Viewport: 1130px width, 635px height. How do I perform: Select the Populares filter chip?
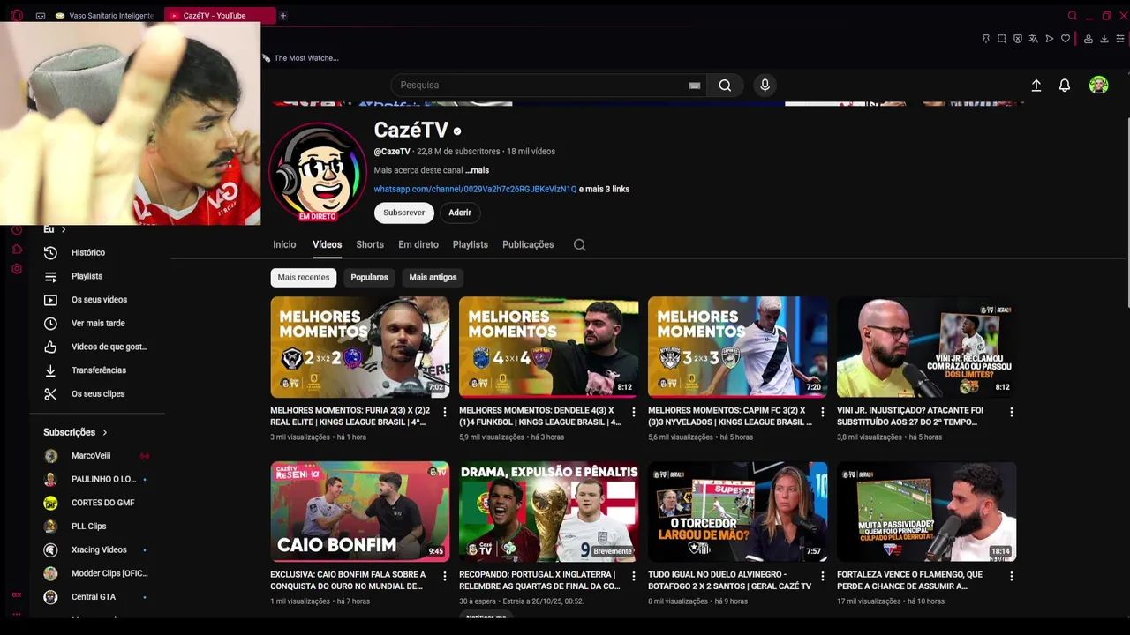coord(369,277)
